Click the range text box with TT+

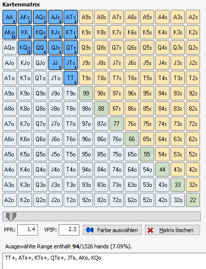pos(104,261)
